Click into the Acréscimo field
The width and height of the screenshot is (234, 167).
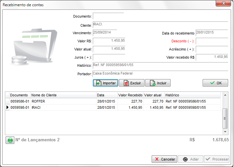pyautogui.click(x=212, y=49)
